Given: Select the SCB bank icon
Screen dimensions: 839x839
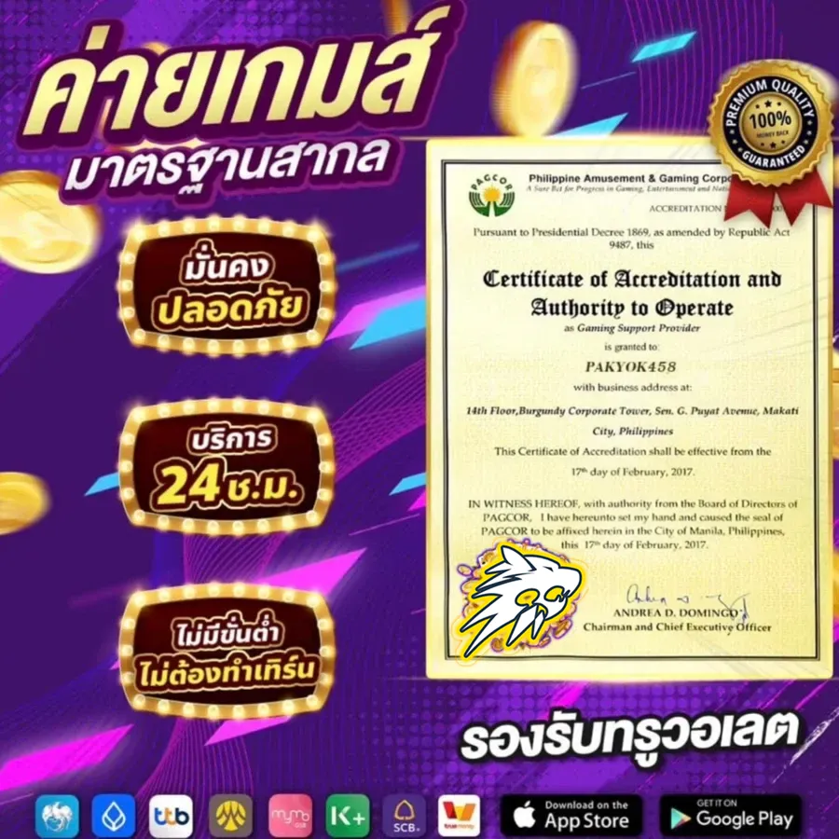Looking at the screenshot, I should [406, 817].
